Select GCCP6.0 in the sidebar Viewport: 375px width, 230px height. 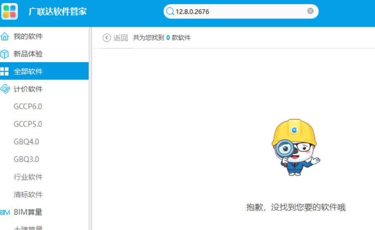pos(28,106)
